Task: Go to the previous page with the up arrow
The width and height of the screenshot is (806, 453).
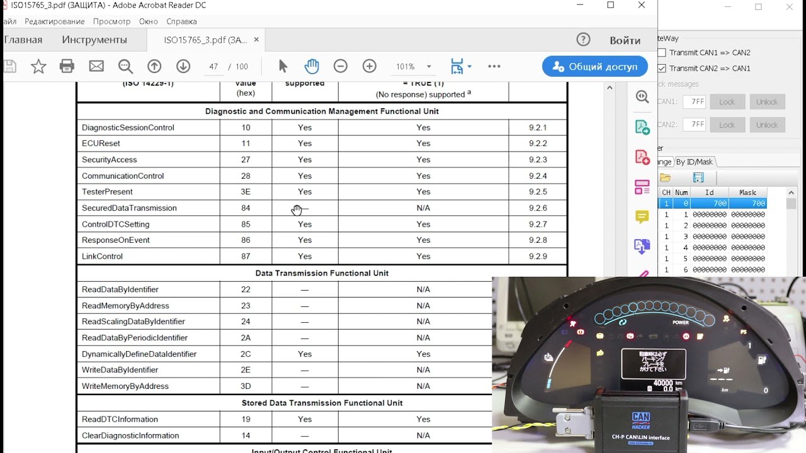Action: pos(154,66)
